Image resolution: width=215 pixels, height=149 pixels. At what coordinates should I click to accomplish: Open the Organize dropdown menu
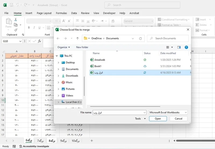pyautogui.click(x=64, y=47)
